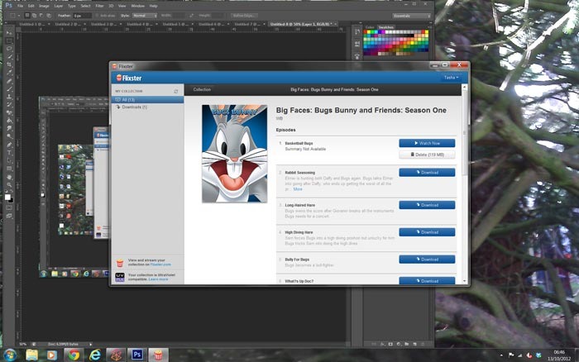Image resolution: width=579 pixels, height=362 pixels.
Task: Click the New selection mode icon
Action: (x=27, y=16)
